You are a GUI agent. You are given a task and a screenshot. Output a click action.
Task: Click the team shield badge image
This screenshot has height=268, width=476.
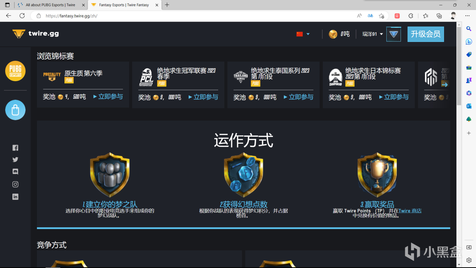tap(110, 175)
